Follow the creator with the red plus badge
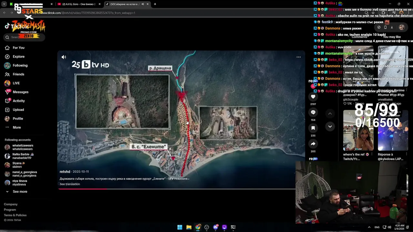413x232 pixels. tap(312, 86)
